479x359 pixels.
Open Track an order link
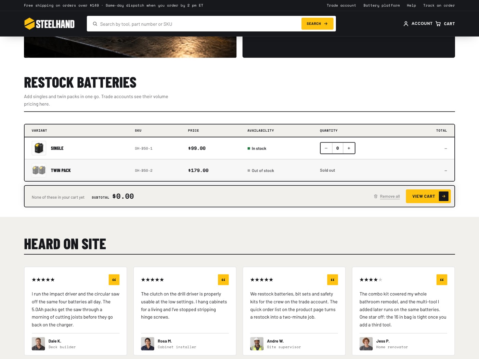coord(439,5)
